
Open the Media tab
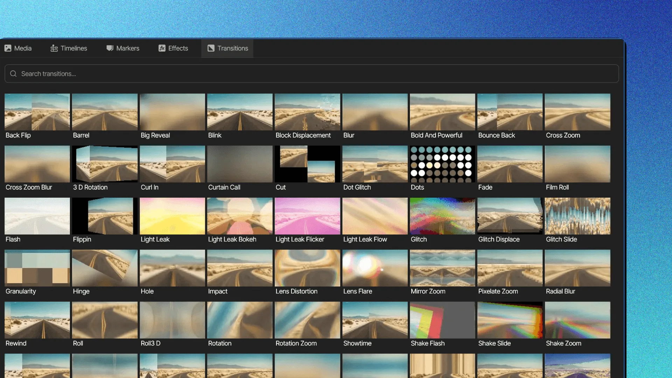pos(18,48)
